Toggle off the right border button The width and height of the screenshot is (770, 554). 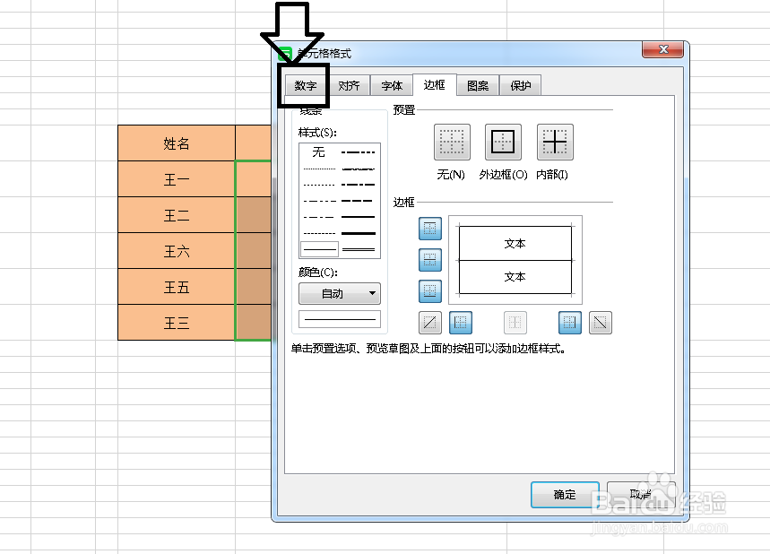(568, 323)
